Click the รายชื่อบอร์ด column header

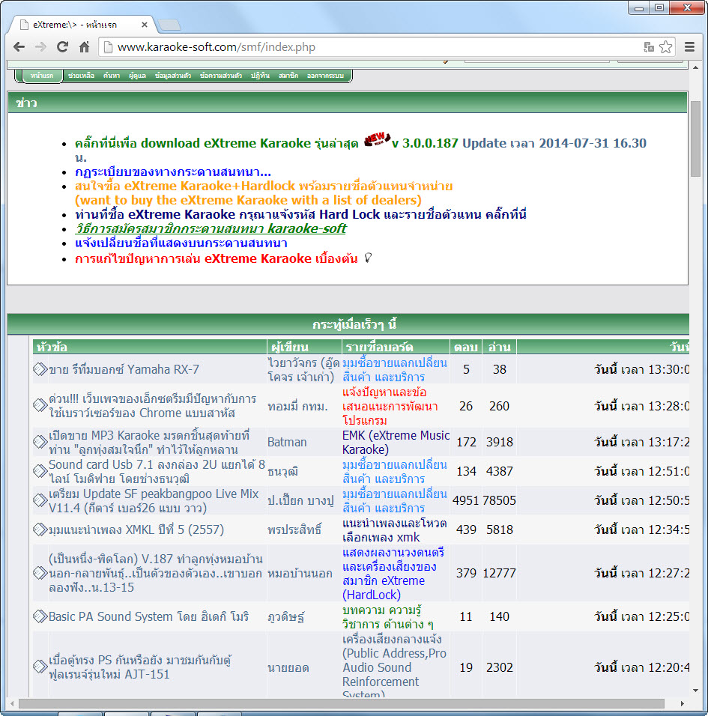[396, 347]
